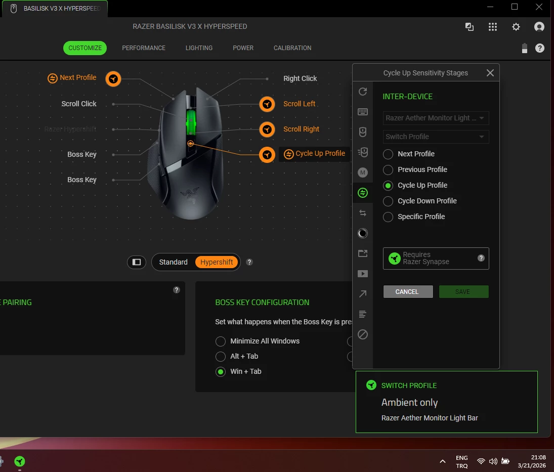
Task: Select the Inter-device function icon
Action: click(362, 193)
